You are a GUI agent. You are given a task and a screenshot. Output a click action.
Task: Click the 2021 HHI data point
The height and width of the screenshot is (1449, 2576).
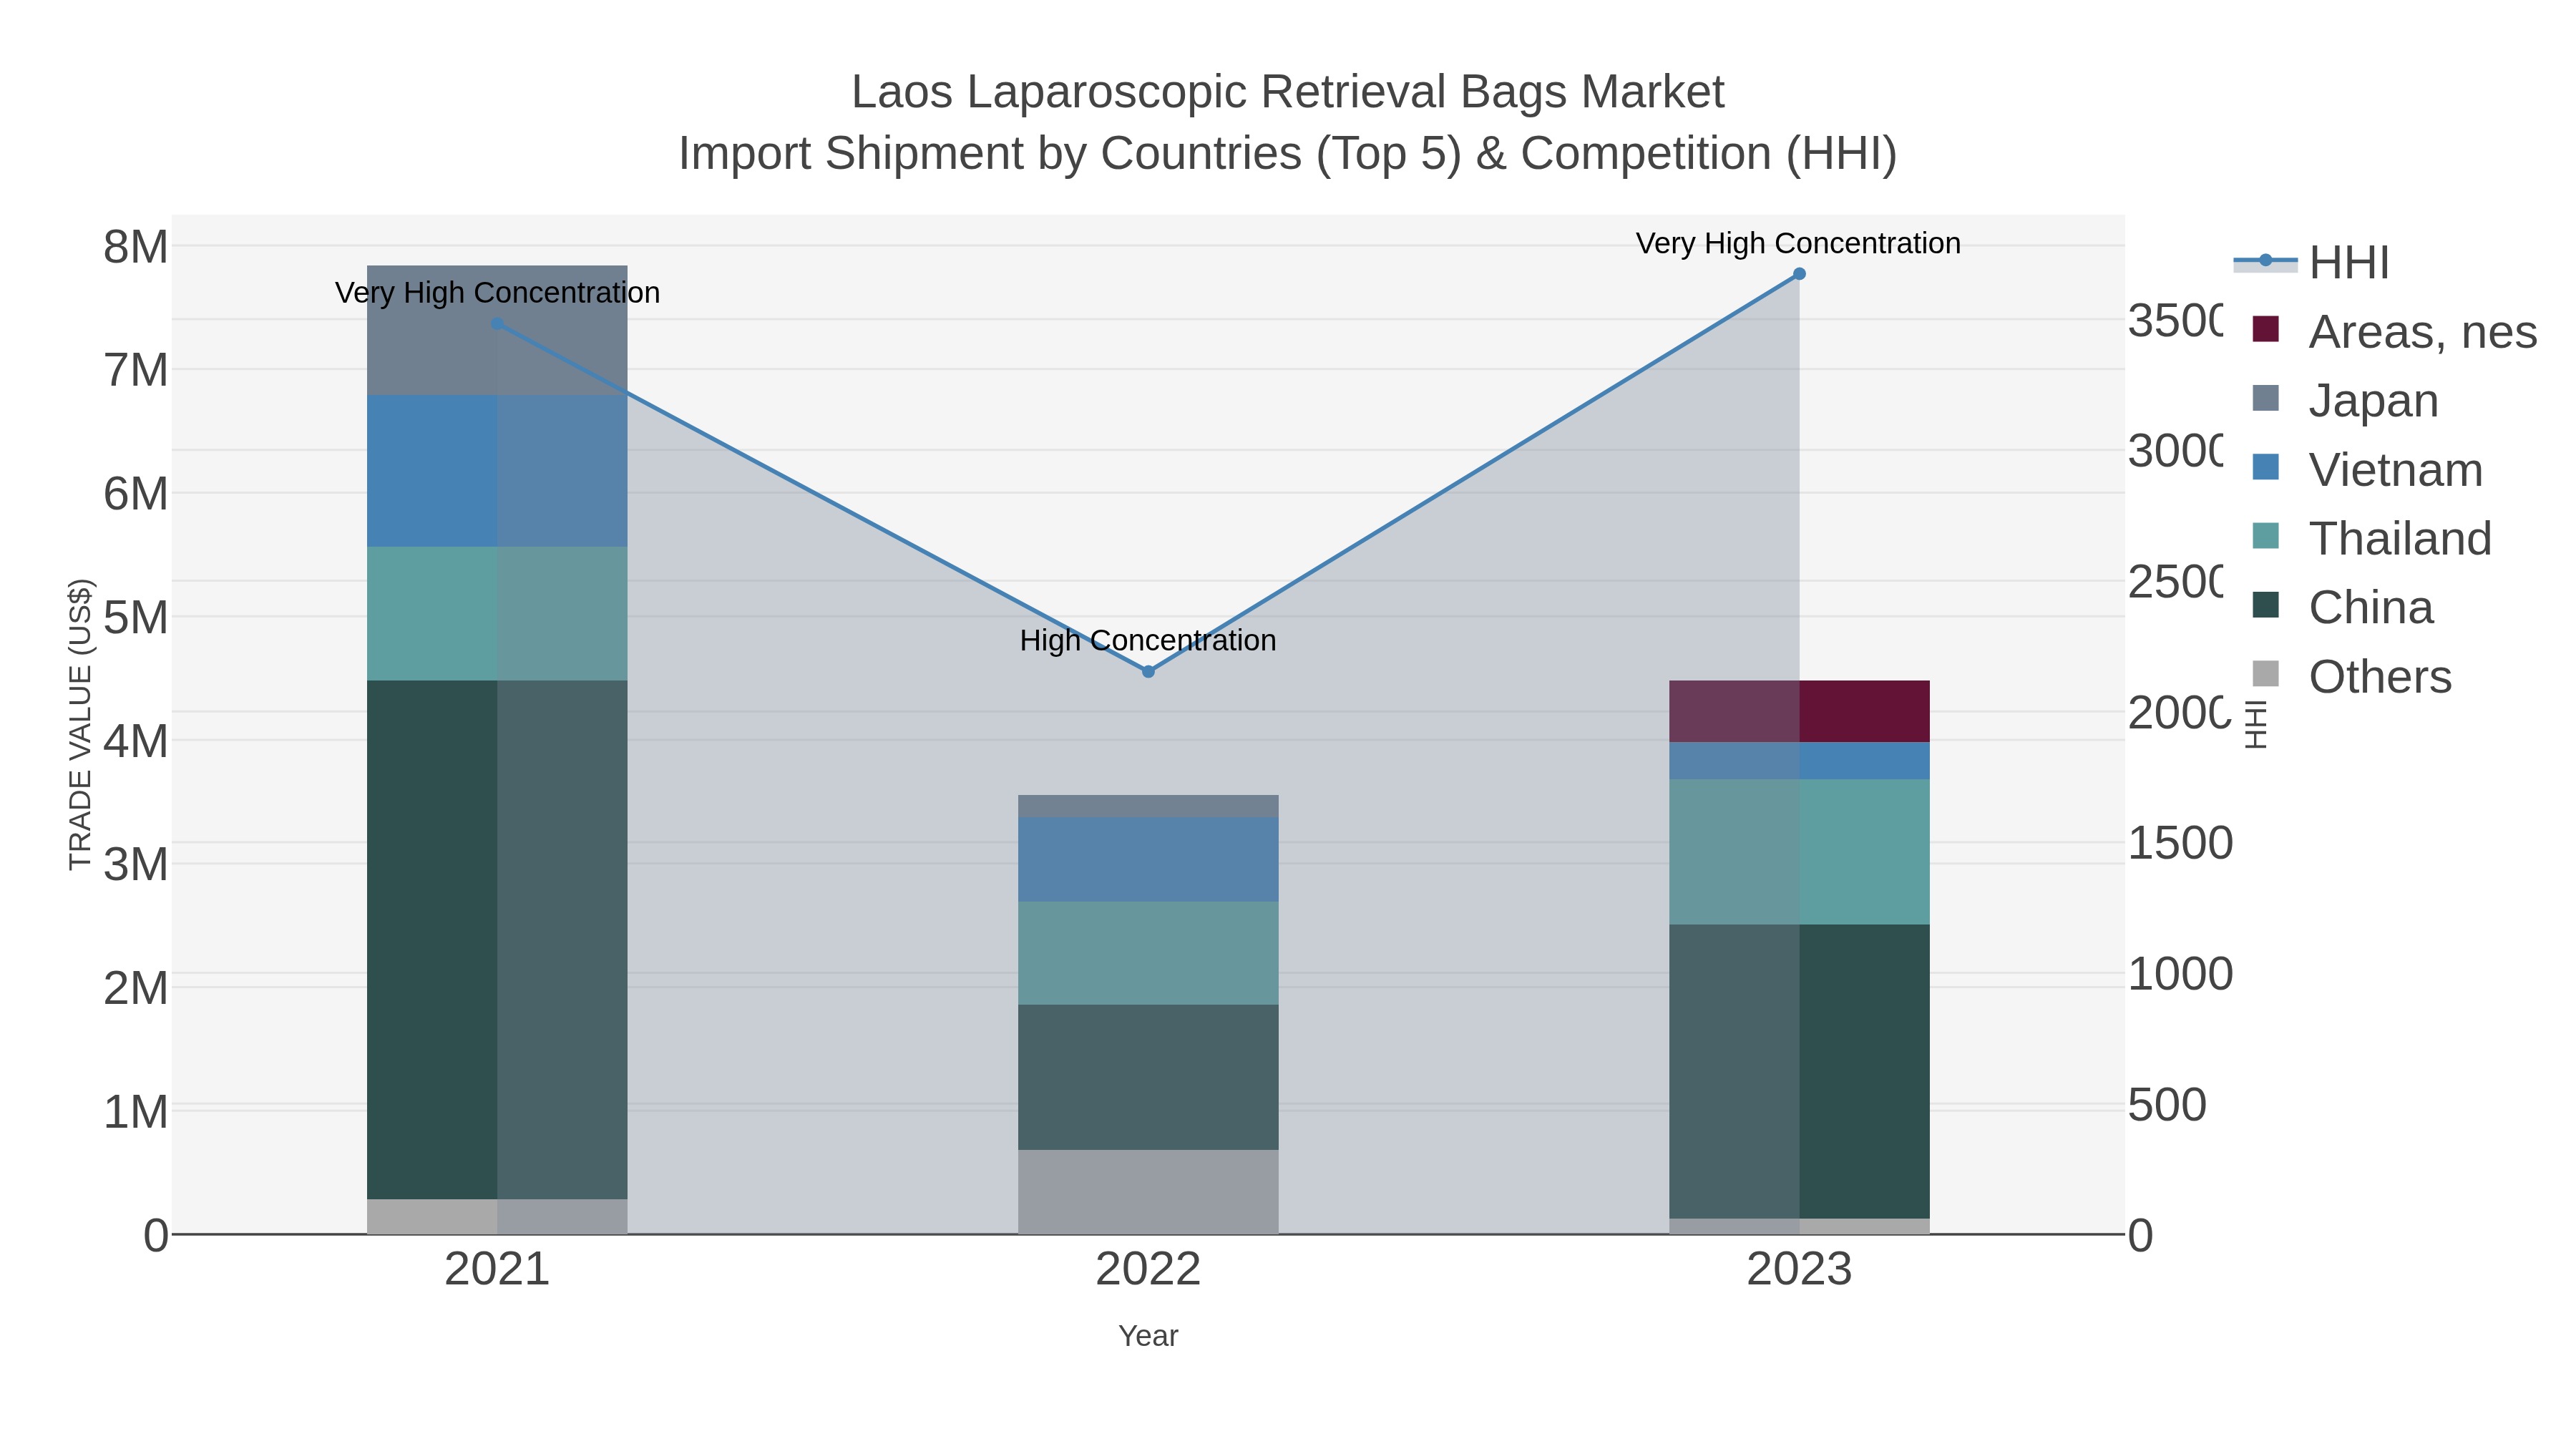pos(498,324)
